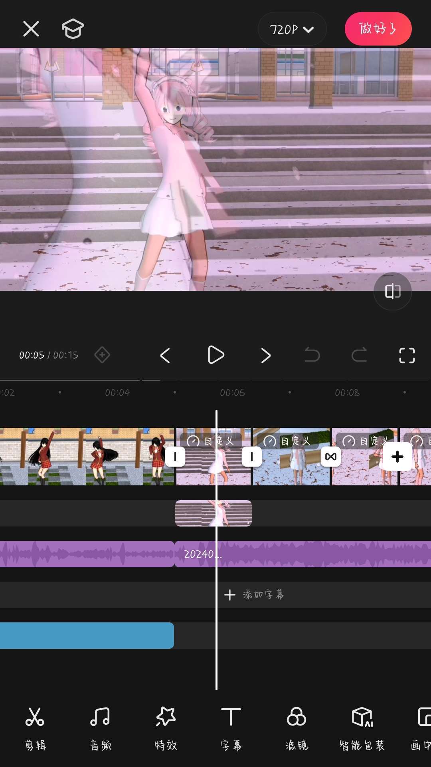Add a new clip with the white plus button

tap(397, 457)
